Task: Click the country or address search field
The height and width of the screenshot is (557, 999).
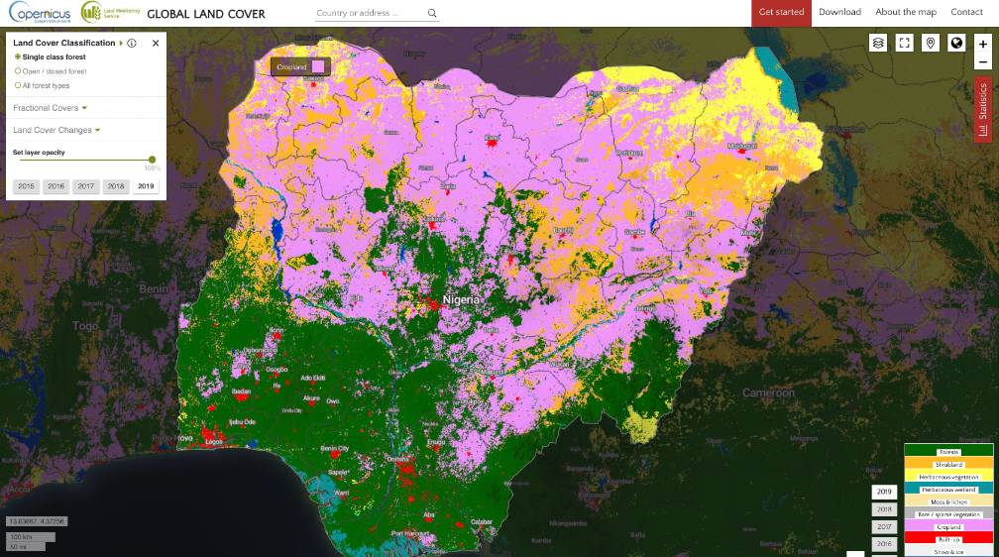Action: (369, 14)
